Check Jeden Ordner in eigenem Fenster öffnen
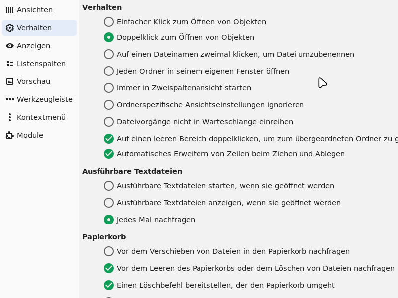This screenshot has width=398, height=298. coord(109,71)
